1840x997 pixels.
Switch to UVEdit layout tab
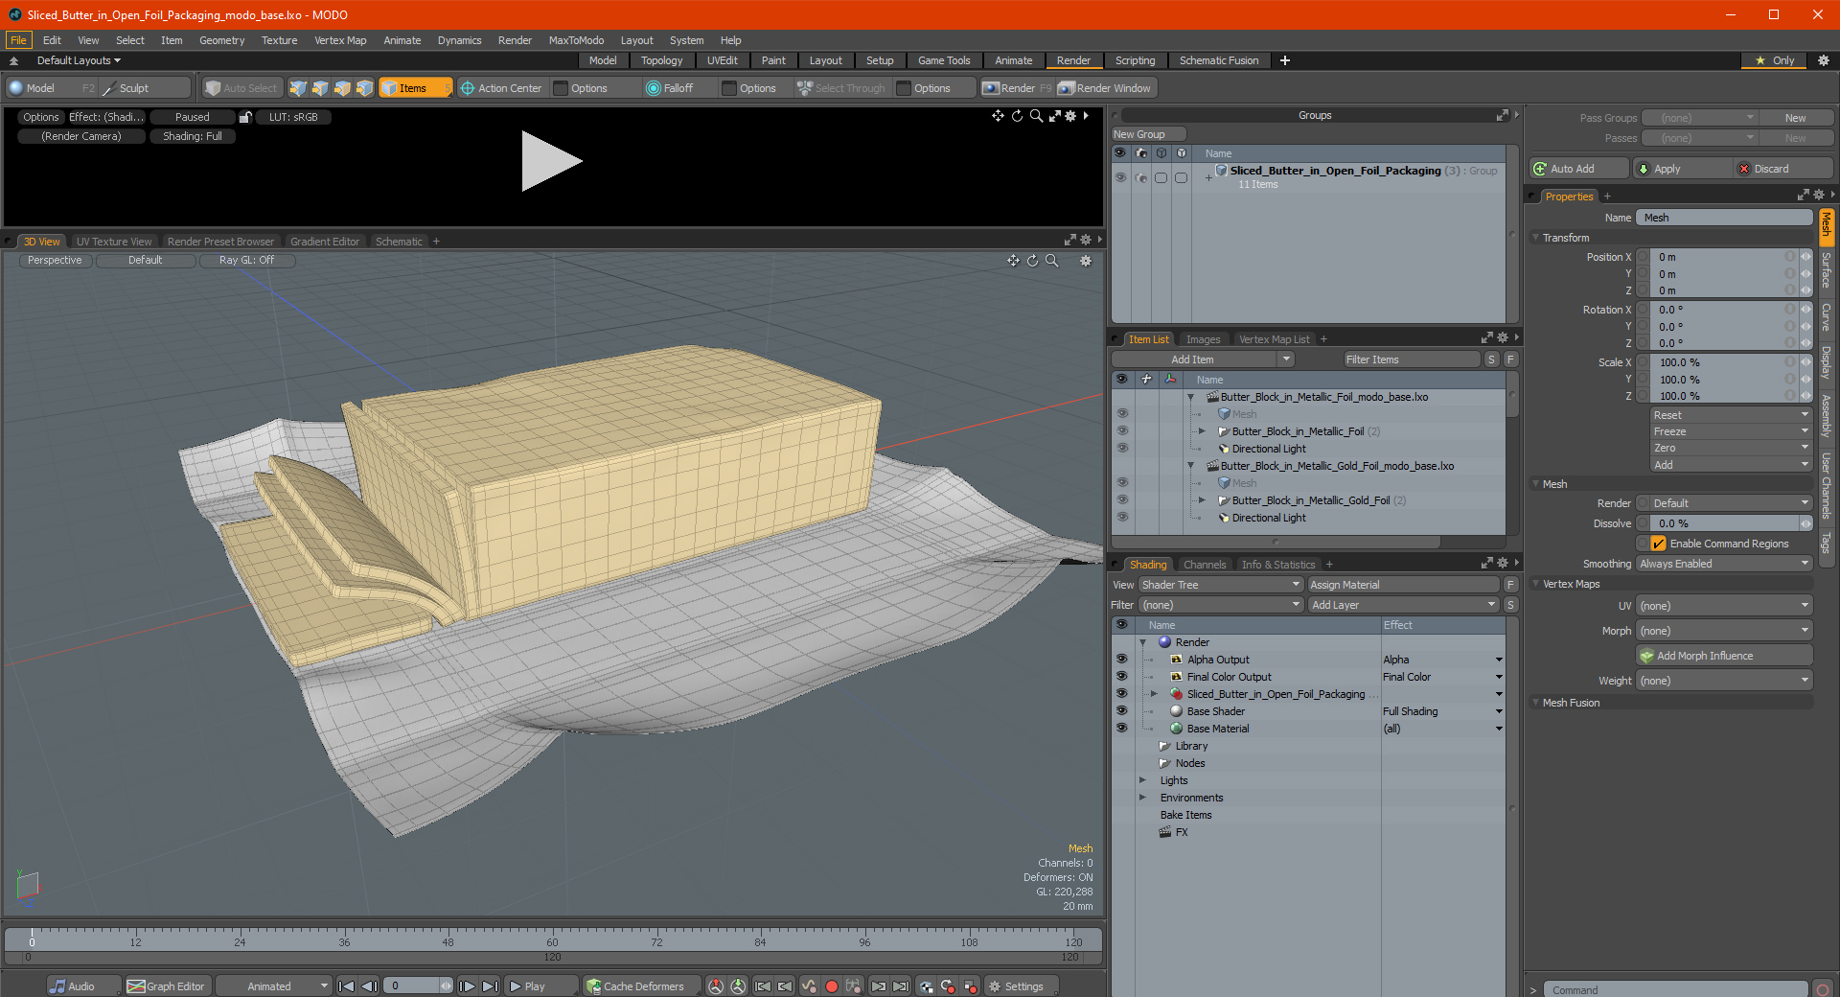pyautogui.click(x=723, y=60)
